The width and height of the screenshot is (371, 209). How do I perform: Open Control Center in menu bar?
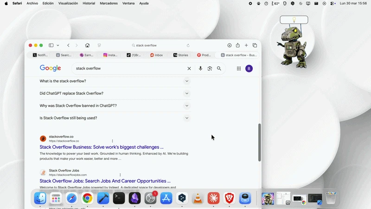click(x=333, y=3)
